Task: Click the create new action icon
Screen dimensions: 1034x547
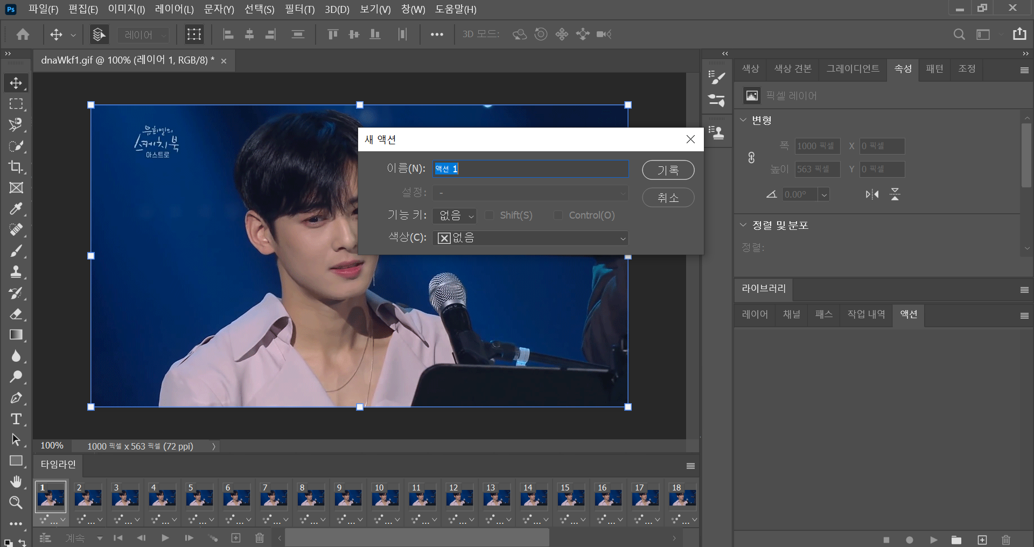Action: click(x=982, y=540)
